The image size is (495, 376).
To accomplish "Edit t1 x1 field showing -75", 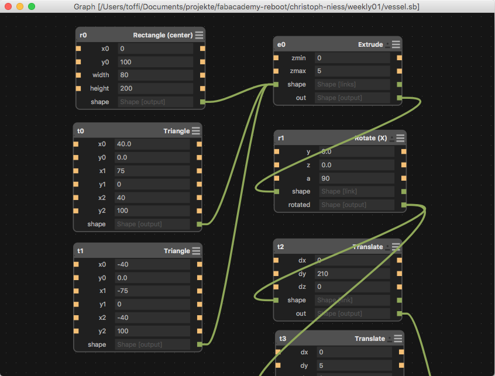I will 153,291.
